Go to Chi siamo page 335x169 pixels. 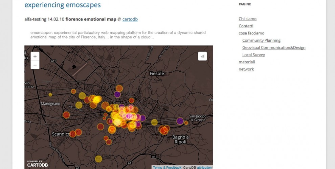[x=247, y=19]
